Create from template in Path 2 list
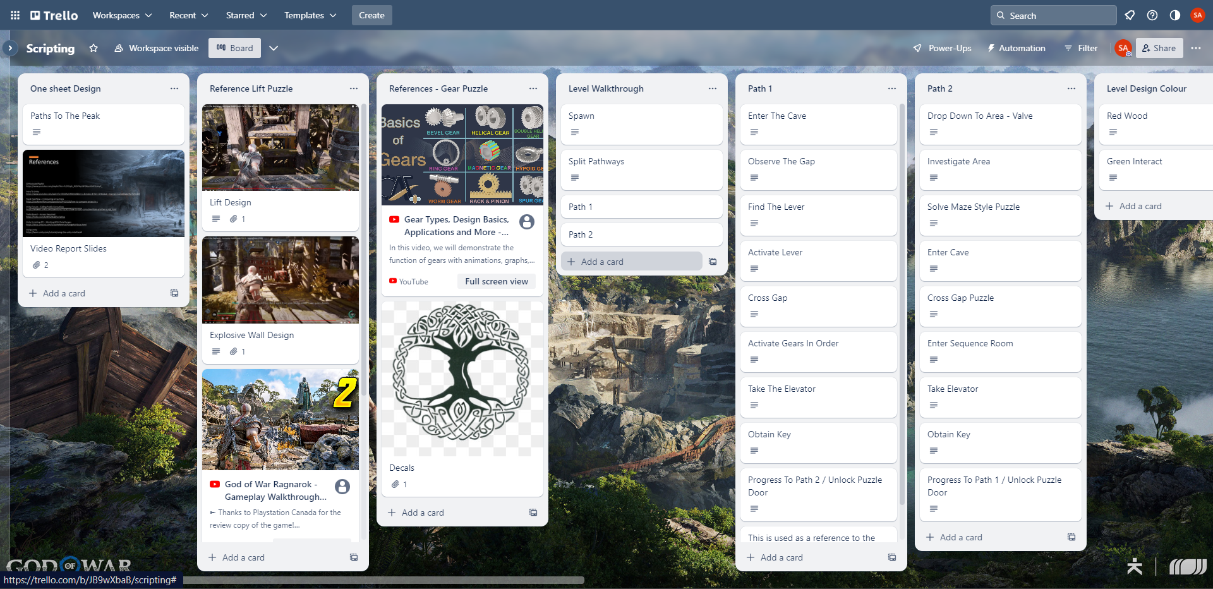 [x=1071, y=537]
